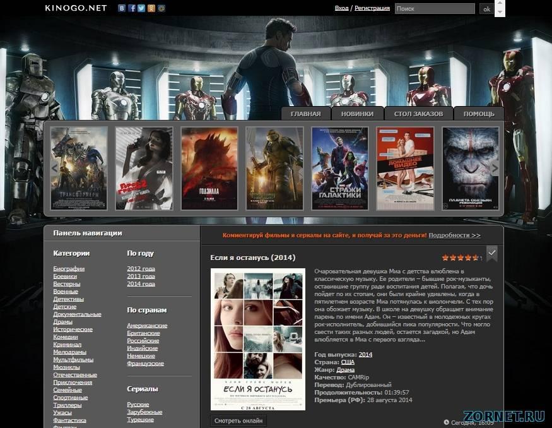Open the Драмы category
Viewport: 552px width, 428px height.
pyautogui.click(x=62, y=321)
